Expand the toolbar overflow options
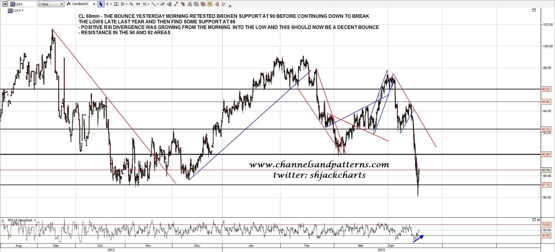555x252 pixels. coord(230,6)
